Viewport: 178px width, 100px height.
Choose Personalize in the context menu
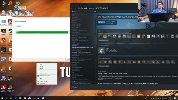pyautogui.click(x=47, y=83)
